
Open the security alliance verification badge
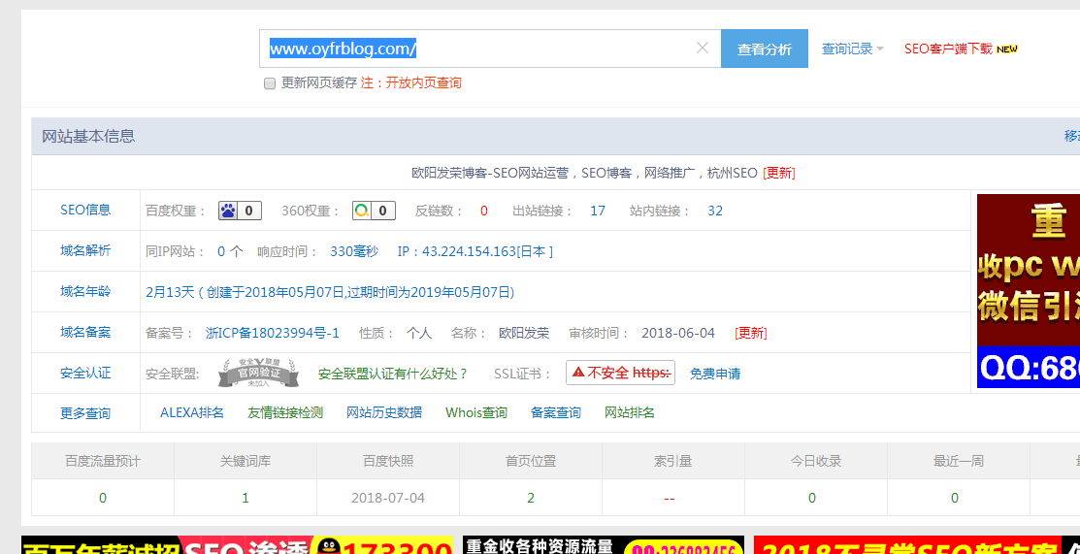tap(259, 373)
